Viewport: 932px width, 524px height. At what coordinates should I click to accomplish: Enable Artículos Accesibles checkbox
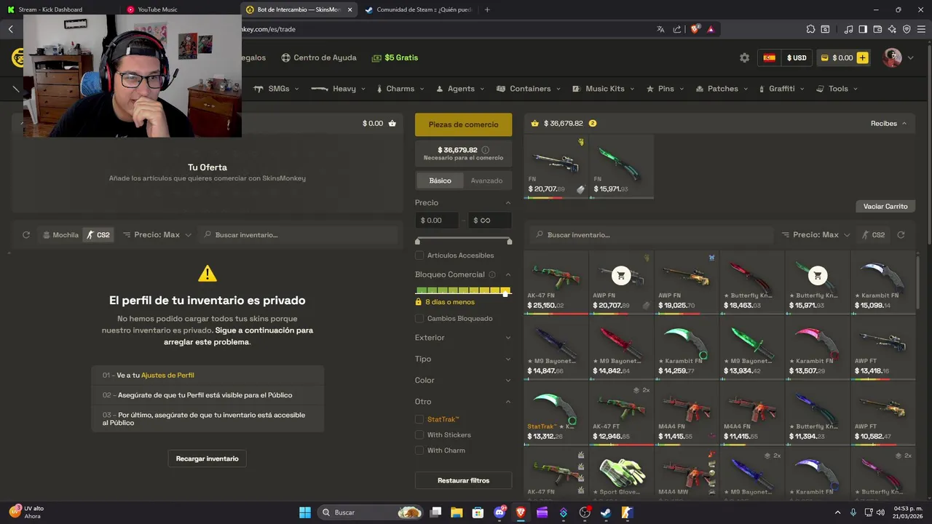[x=419, y=255]
